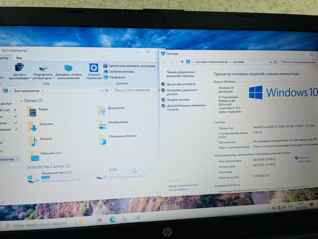Select Локальный диск (C:) drive
Screen dimensions: 318x239
[60, 177]
